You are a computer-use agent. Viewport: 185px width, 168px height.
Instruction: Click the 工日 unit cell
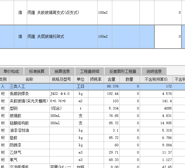click(81, 87)
